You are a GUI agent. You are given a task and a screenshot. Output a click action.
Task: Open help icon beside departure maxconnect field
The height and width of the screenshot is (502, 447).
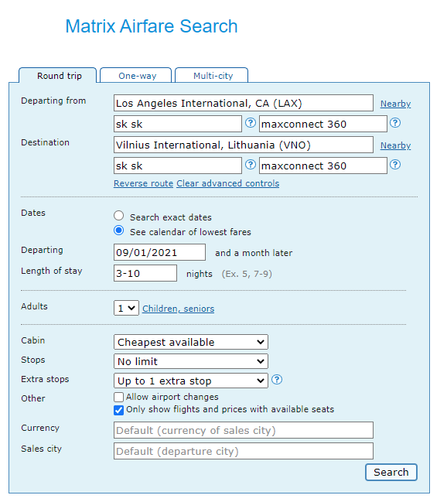[x=395, y=123]
